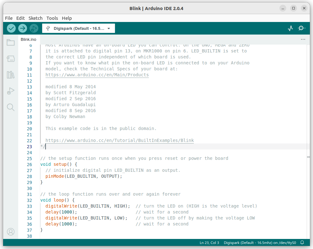Follow the BuiltInExamples/Blink tutorial link

point(119,140)
